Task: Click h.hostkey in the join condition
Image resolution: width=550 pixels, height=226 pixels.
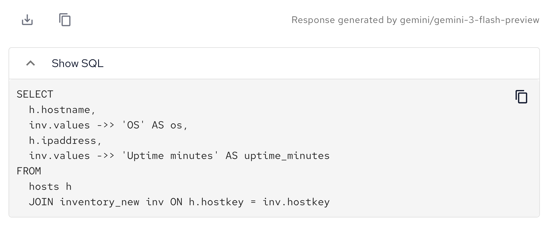Action: [x=216, y=202]
